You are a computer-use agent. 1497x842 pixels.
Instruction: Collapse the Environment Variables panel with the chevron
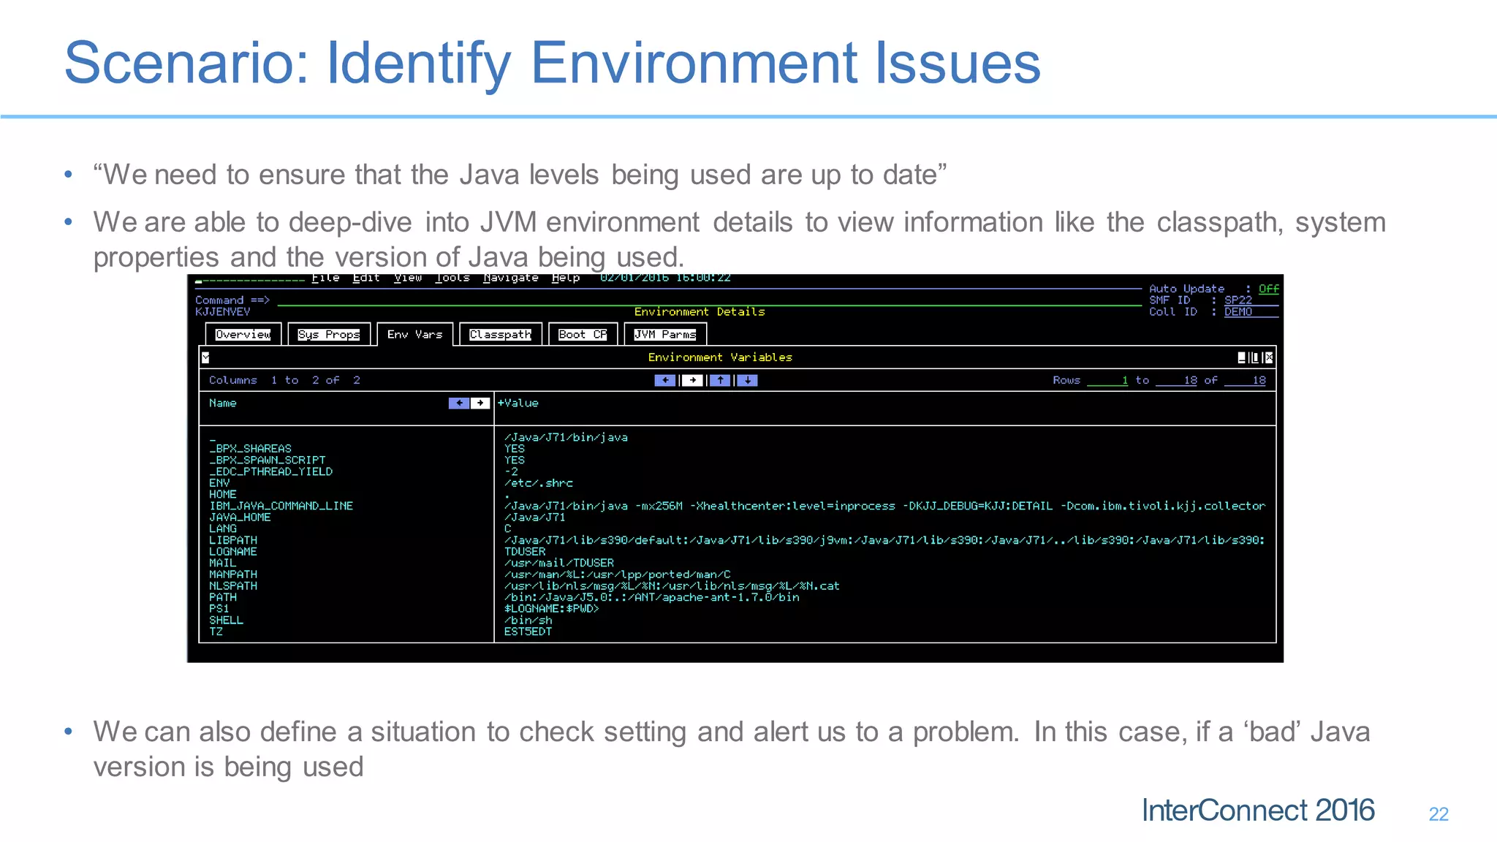pyautogui.click(x=205, y=357)
